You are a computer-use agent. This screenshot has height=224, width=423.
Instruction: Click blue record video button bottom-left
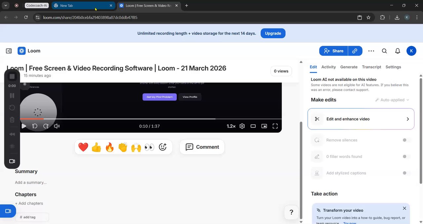8,211
